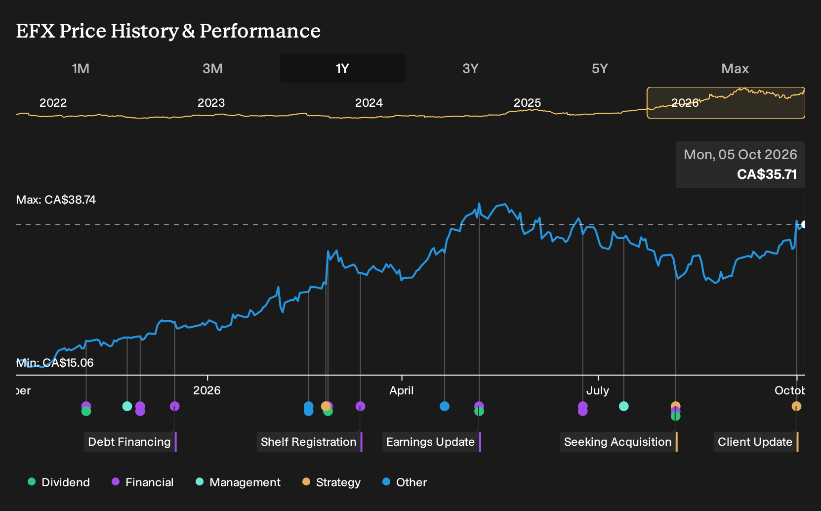The width and height of the screenshot is (821, 511).
Task: Select the 1Y time range tab
Action: [342, 68]
